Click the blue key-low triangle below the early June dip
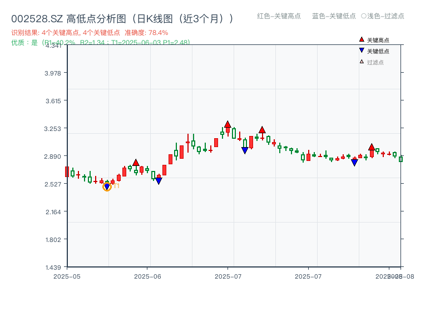This screenshot has width=445, height=333. [159, 180]
